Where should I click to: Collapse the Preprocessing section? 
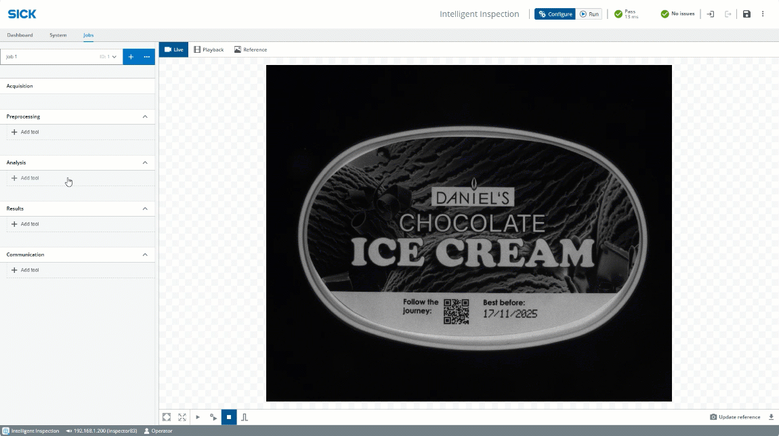coord(145,116)
